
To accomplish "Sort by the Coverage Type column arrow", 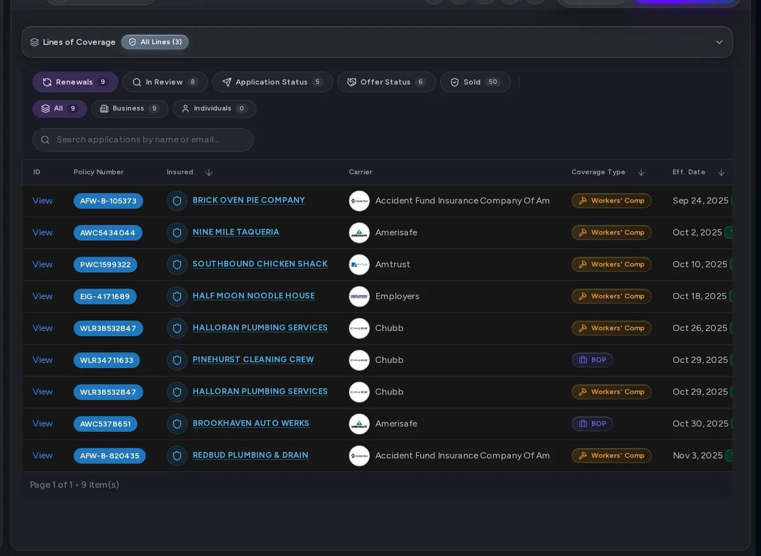I will tap(641, 173).
